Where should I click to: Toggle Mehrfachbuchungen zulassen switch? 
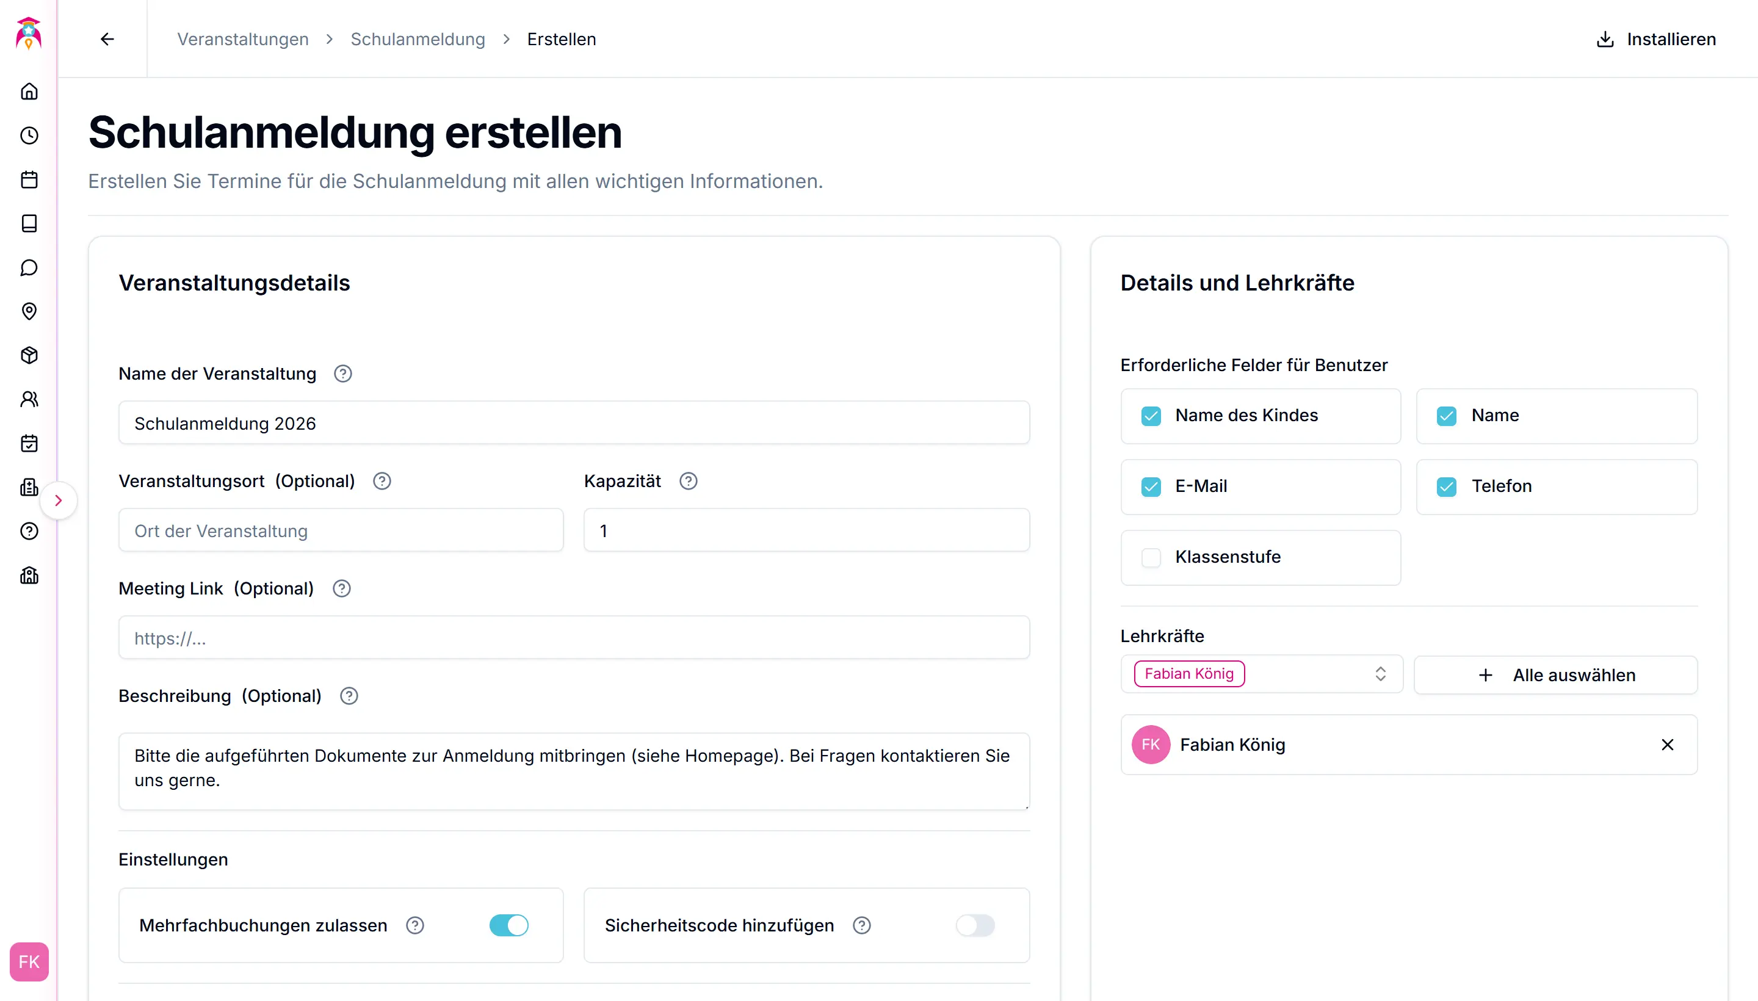tap(508, 925)
